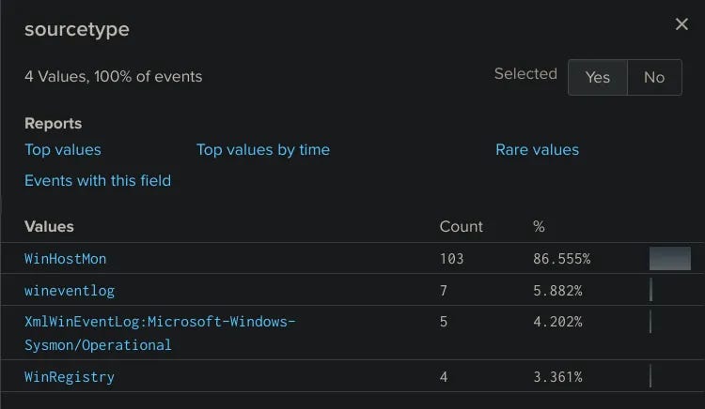The height and width of the screenshot is (409, 705).
Task: Close the sourcetype field popup
Action: [x=681, y=24]
